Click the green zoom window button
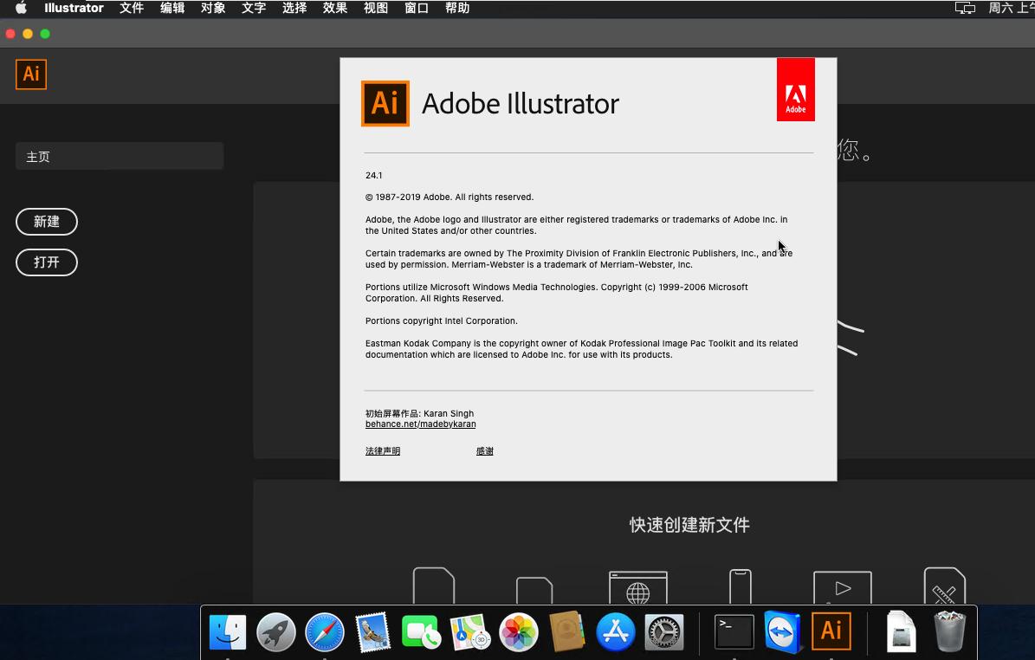The width and height of the screenshot is (1035, 660). click(x=45, y=34)
